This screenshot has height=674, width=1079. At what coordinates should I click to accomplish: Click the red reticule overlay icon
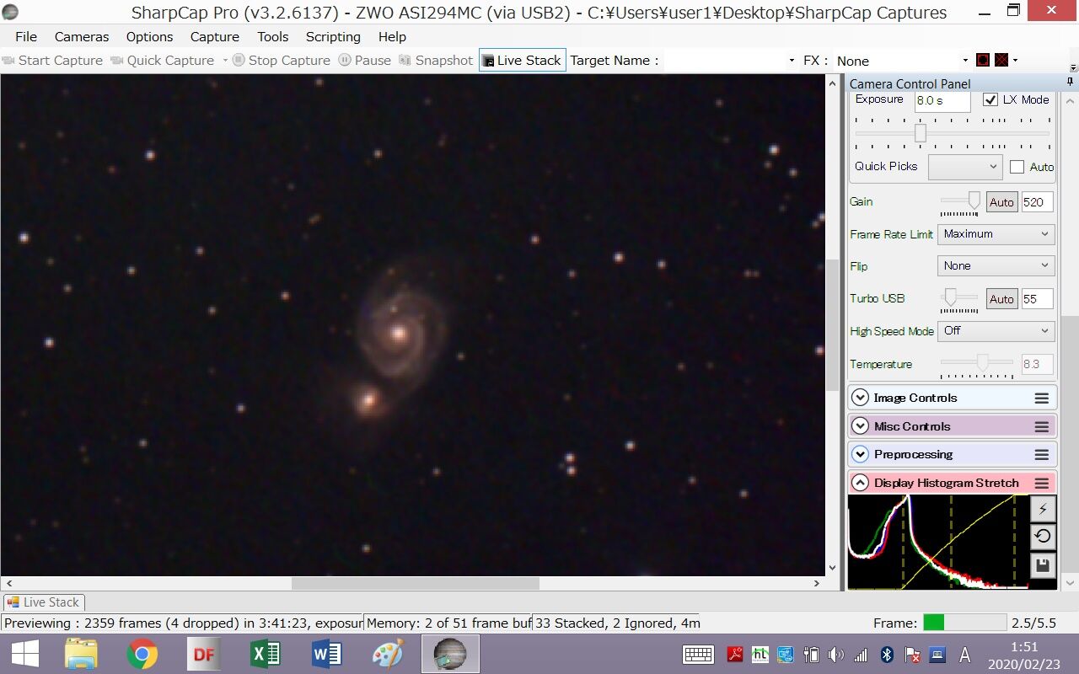pos(983,60)
